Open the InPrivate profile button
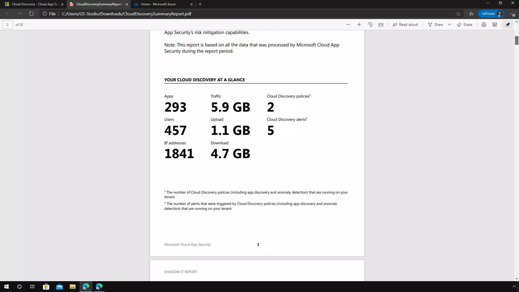The image size is (519, 292). (491, 14)
